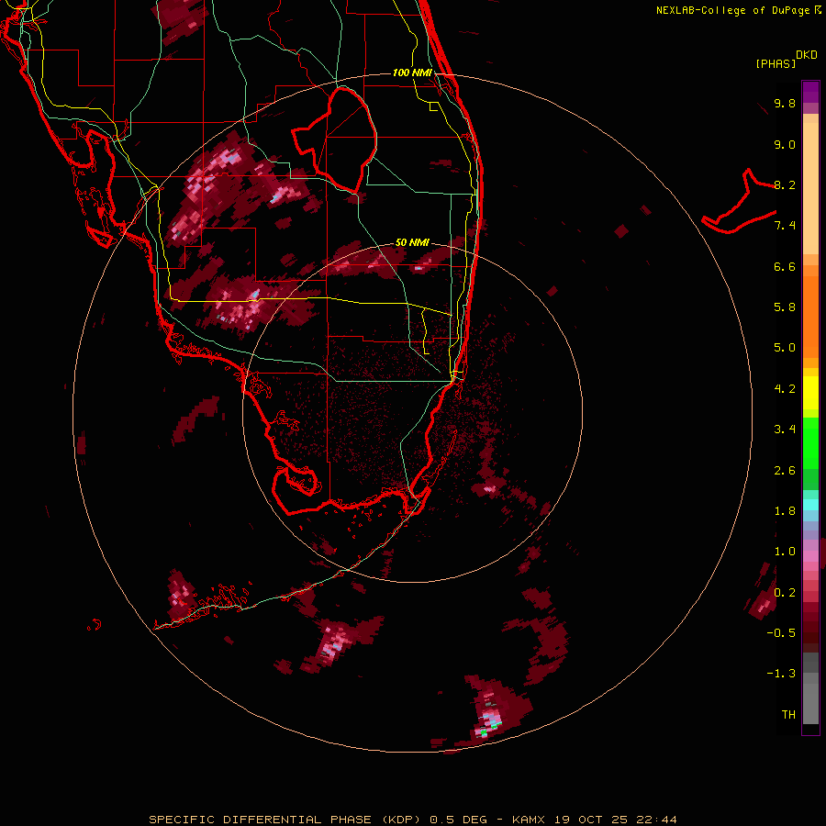
Task: Click the 0.5 DEG tilt text in the caption
Action: [x=458, y=820]
